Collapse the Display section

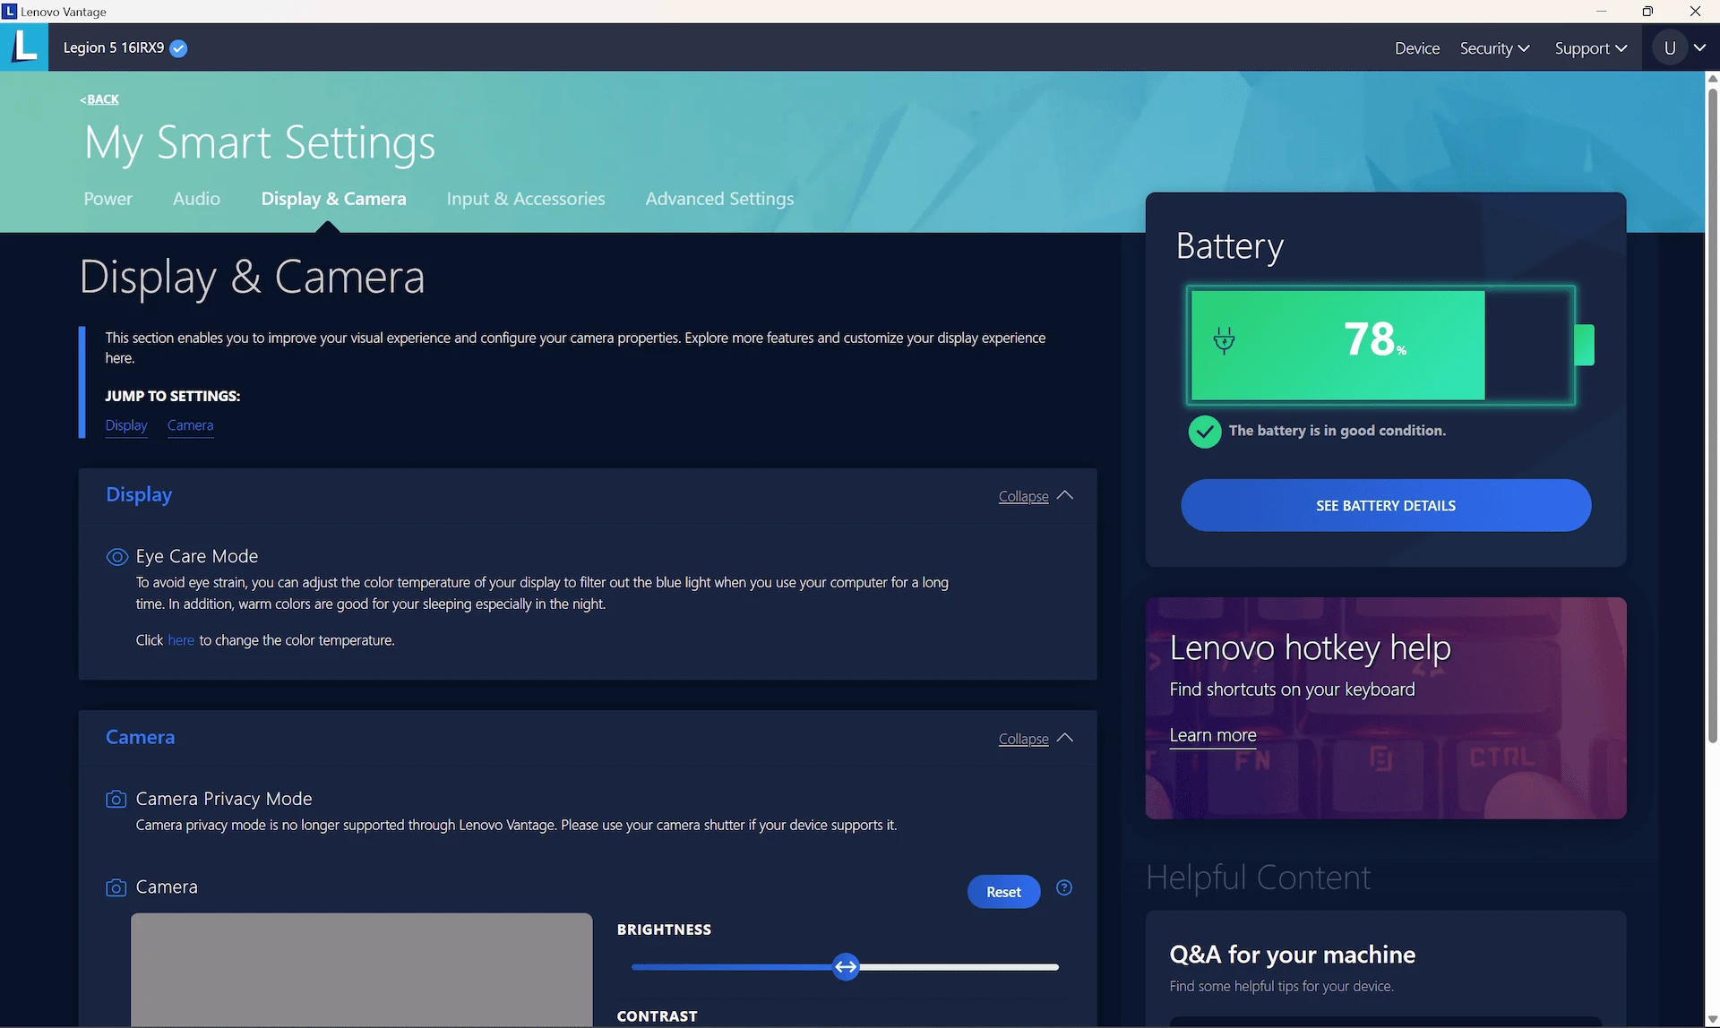coord(1036,496)
